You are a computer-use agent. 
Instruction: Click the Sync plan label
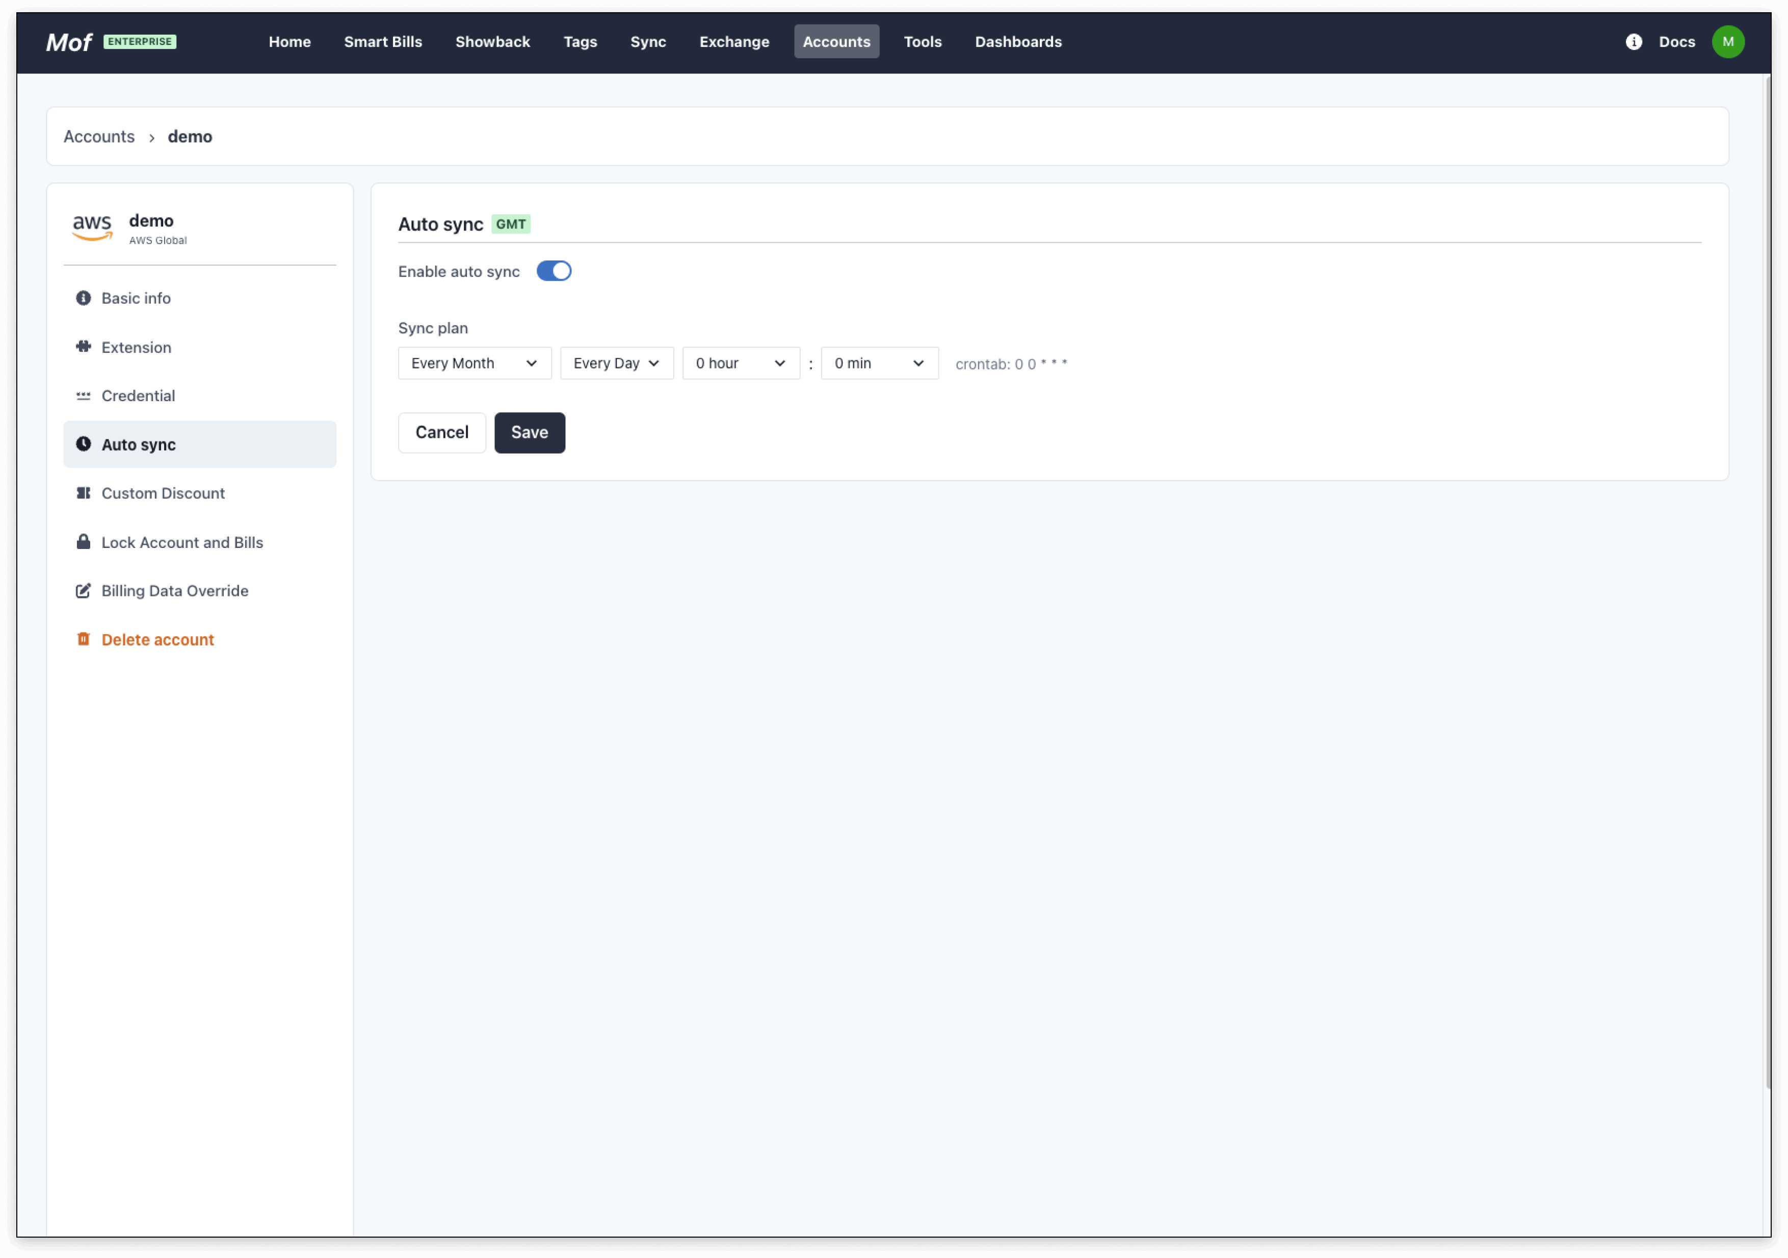[x=433, y=329]
